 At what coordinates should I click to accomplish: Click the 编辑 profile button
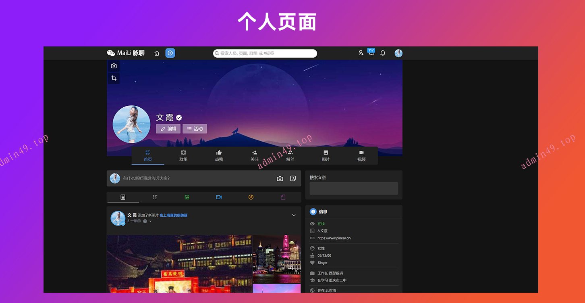[168, 129]
